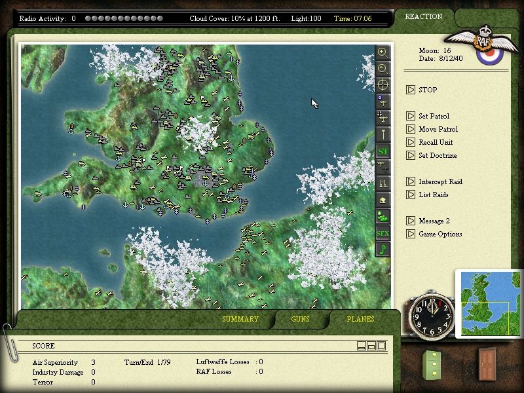Click the RAF wings emblem
The height and width of the screenshot is (393, 524).
point(485,43)
